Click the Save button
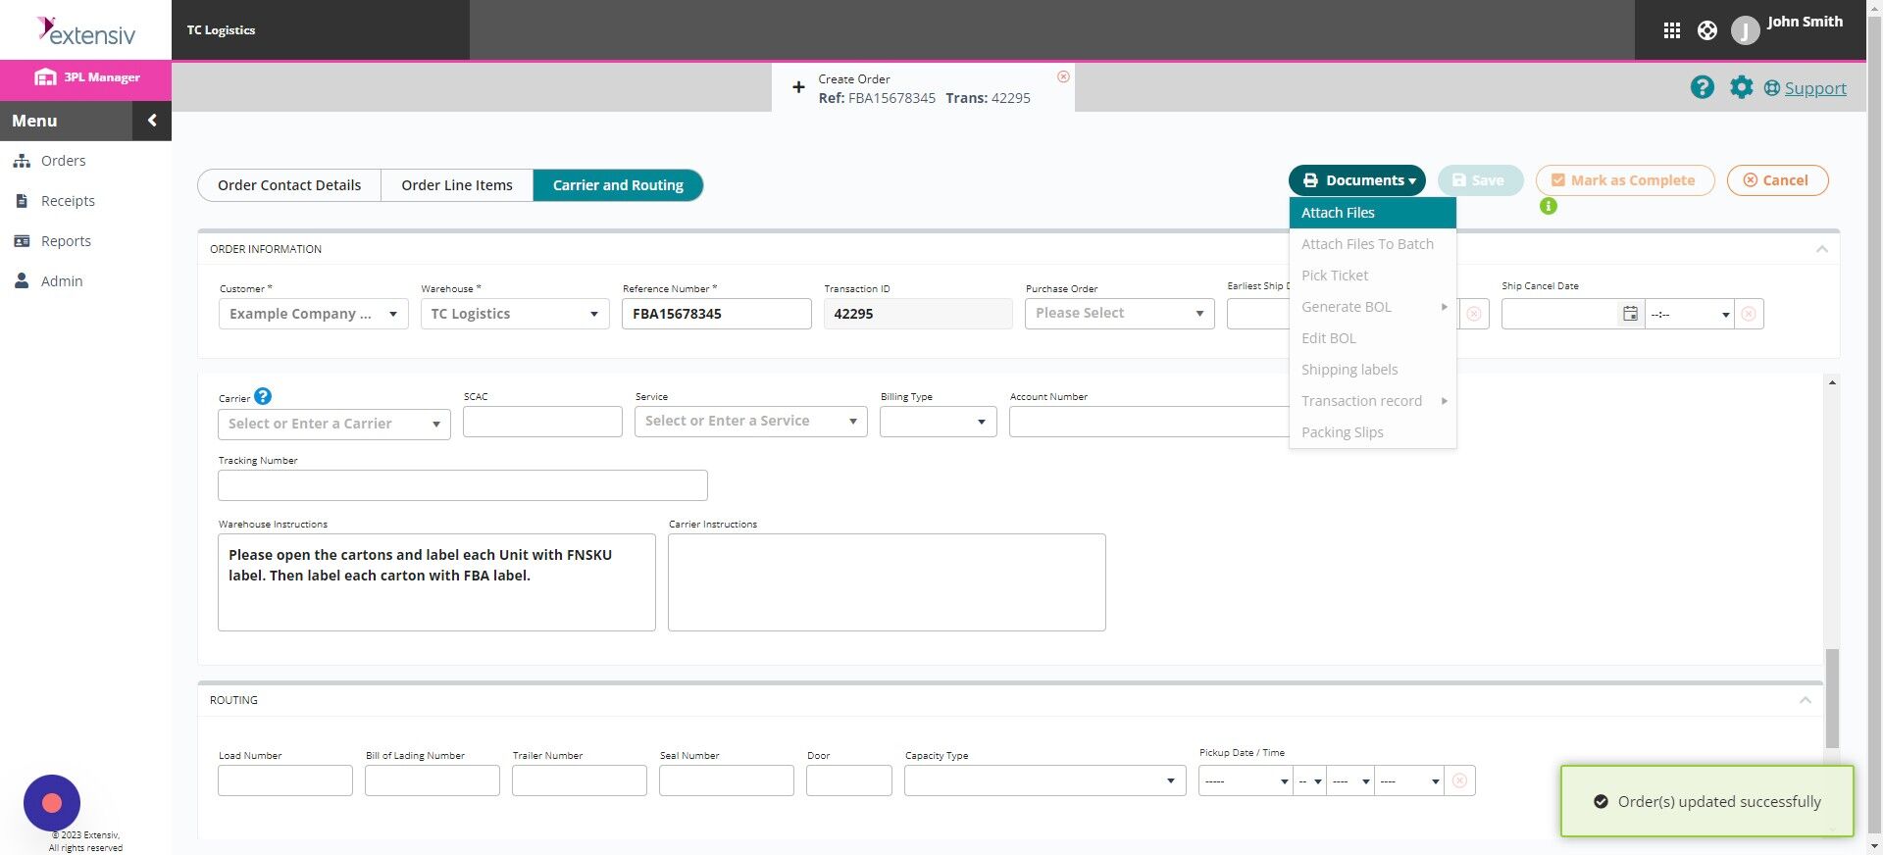This screenshot has width=1883, height=855. (x=1481, y=180)
